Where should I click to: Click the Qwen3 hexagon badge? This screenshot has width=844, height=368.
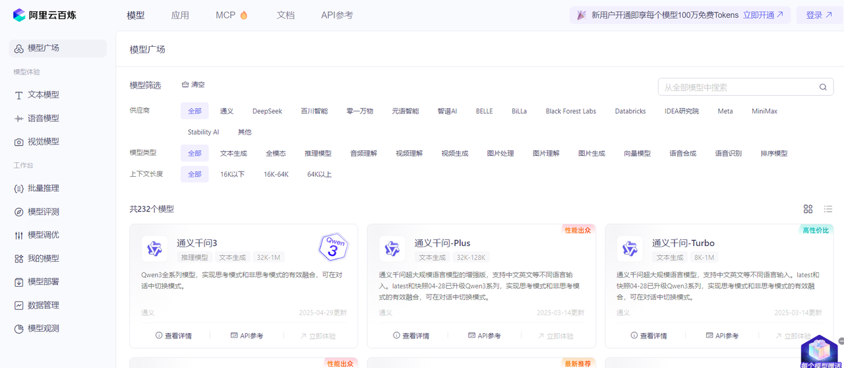pyautogui.click(x=333, y=247)
